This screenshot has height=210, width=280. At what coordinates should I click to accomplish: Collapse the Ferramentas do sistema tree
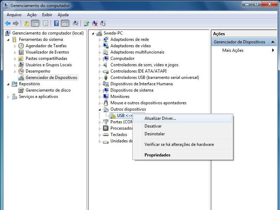point(8,39)
